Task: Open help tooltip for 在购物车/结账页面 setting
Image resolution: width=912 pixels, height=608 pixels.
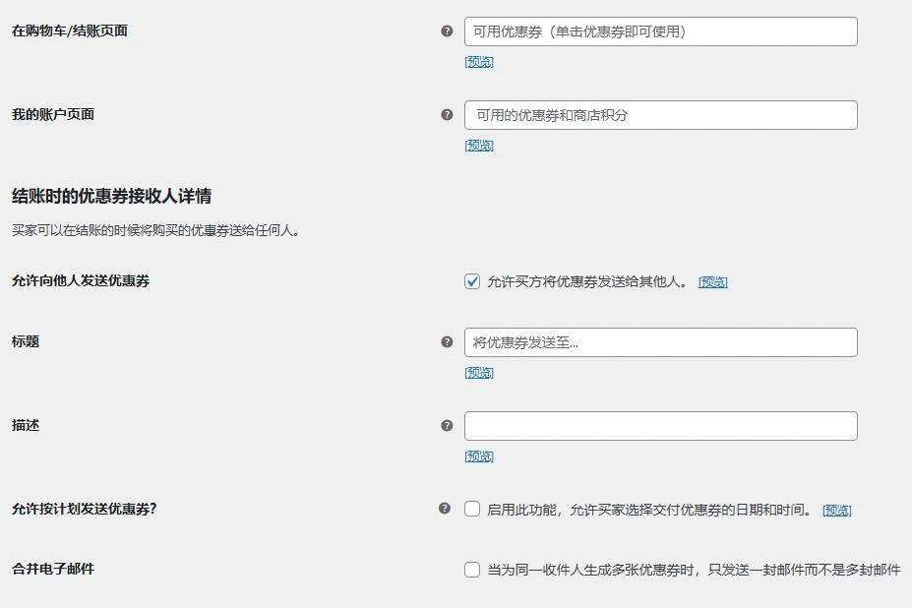Action: [x=448, y=30]
